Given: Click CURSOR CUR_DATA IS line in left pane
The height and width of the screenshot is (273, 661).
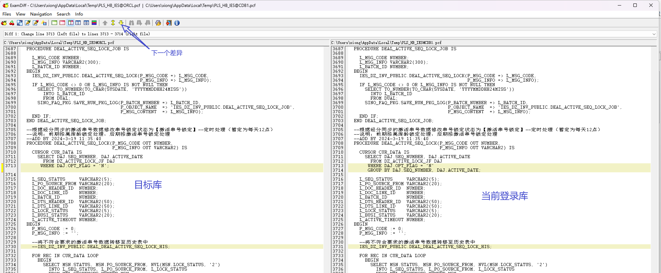Looking at the screenshot, I should [x=57, y=152].
